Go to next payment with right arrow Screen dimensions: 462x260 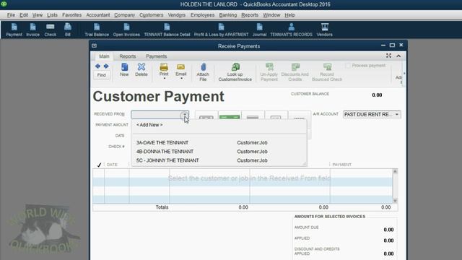tap(106, 66)
